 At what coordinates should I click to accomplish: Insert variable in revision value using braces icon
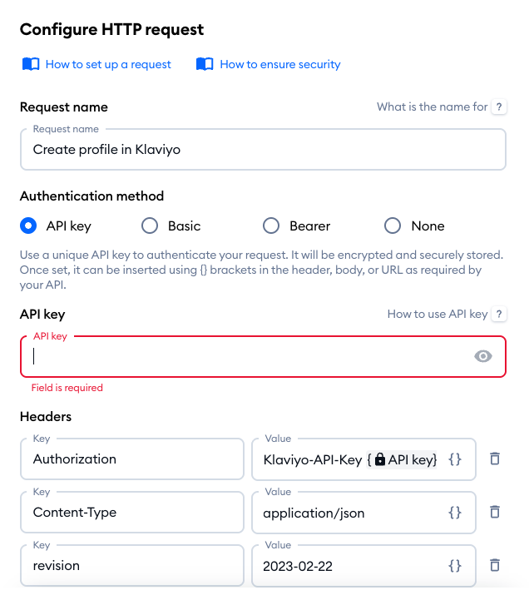tap(454, 565)
